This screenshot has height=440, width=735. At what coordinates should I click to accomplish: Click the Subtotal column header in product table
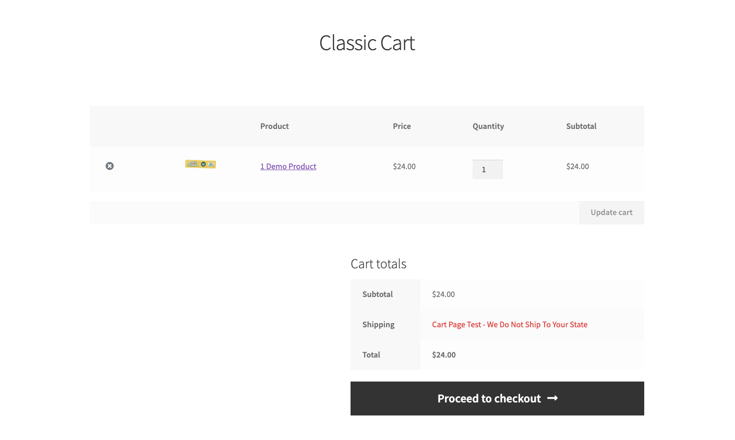tap(581, 126)
